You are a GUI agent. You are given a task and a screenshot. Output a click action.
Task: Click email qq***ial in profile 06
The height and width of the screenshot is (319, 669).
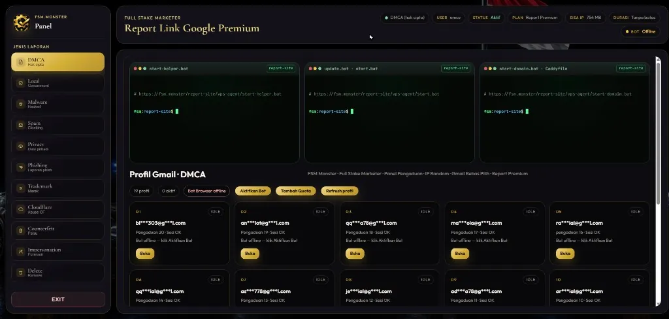(159, 292)
